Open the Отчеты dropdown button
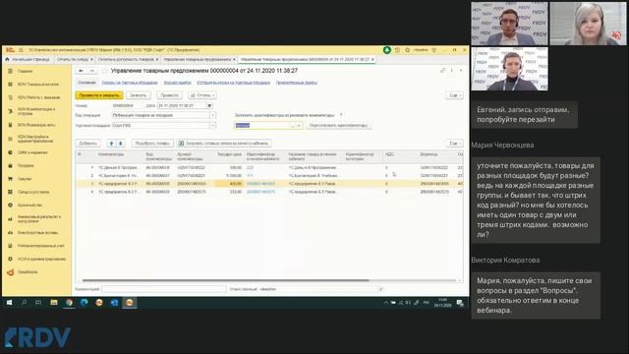 [202, 95]
